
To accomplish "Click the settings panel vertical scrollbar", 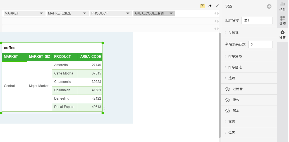I will (x=220, y=84).
